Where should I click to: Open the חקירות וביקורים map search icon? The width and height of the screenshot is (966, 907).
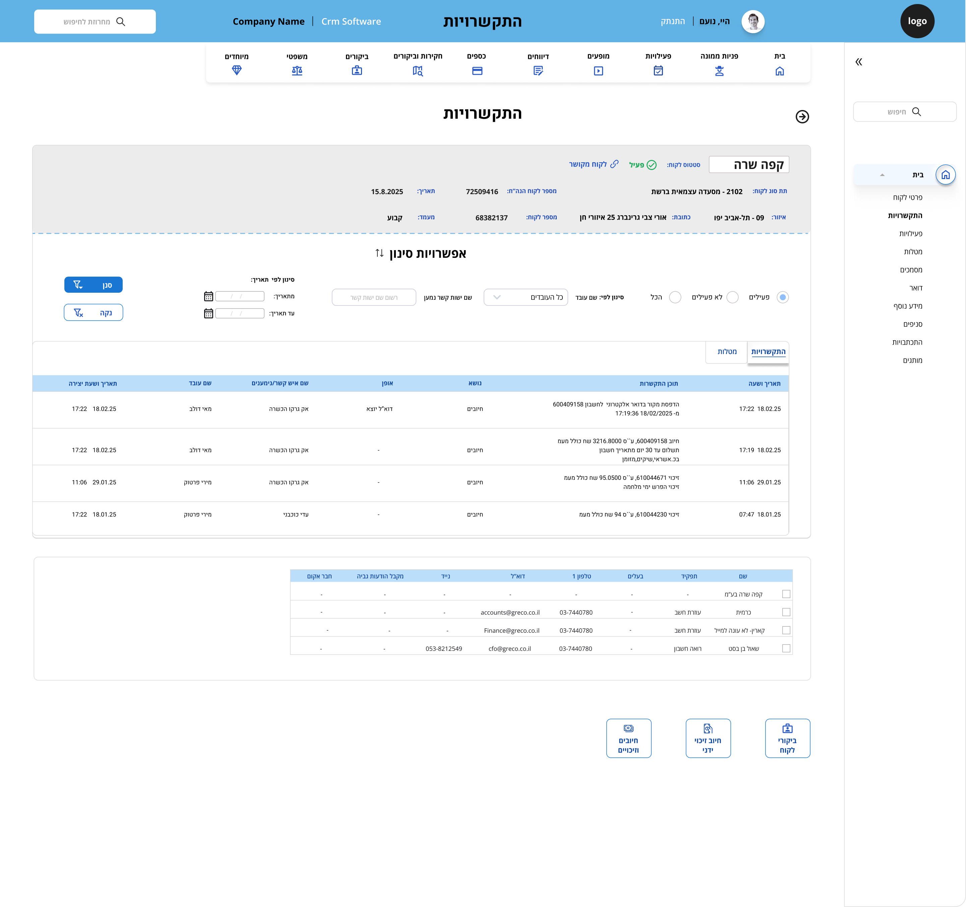pyautogui.click(x=417, y=71)
